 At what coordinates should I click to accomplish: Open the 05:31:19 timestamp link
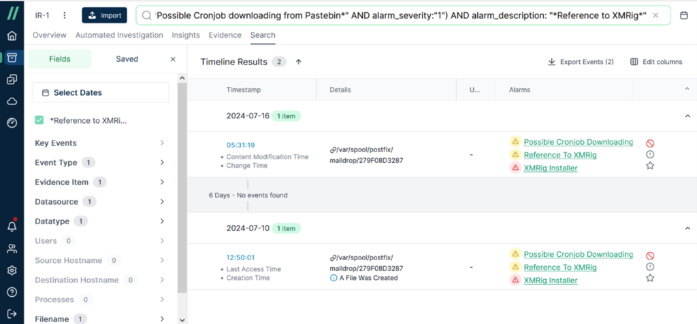(x=240, y=145)
